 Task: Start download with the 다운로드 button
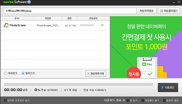point(168,87)
